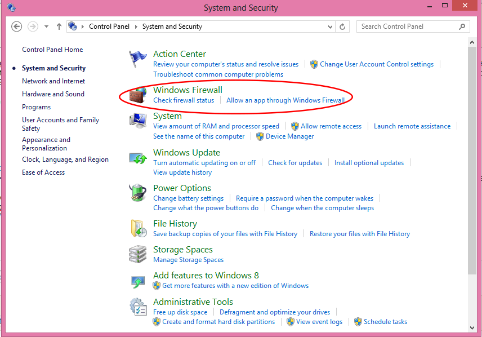Open Appearance and Personalization category

click(46, 144)
